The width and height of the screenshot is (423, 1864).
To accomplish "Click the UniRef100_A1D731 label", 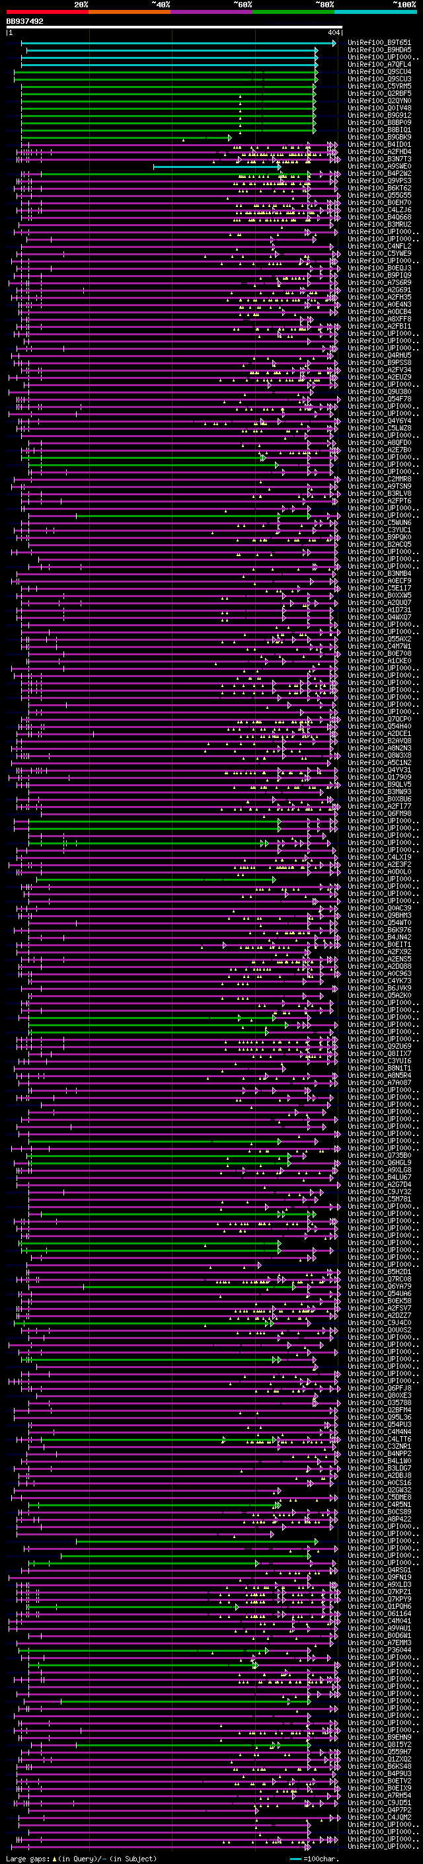I will (379, 610).
